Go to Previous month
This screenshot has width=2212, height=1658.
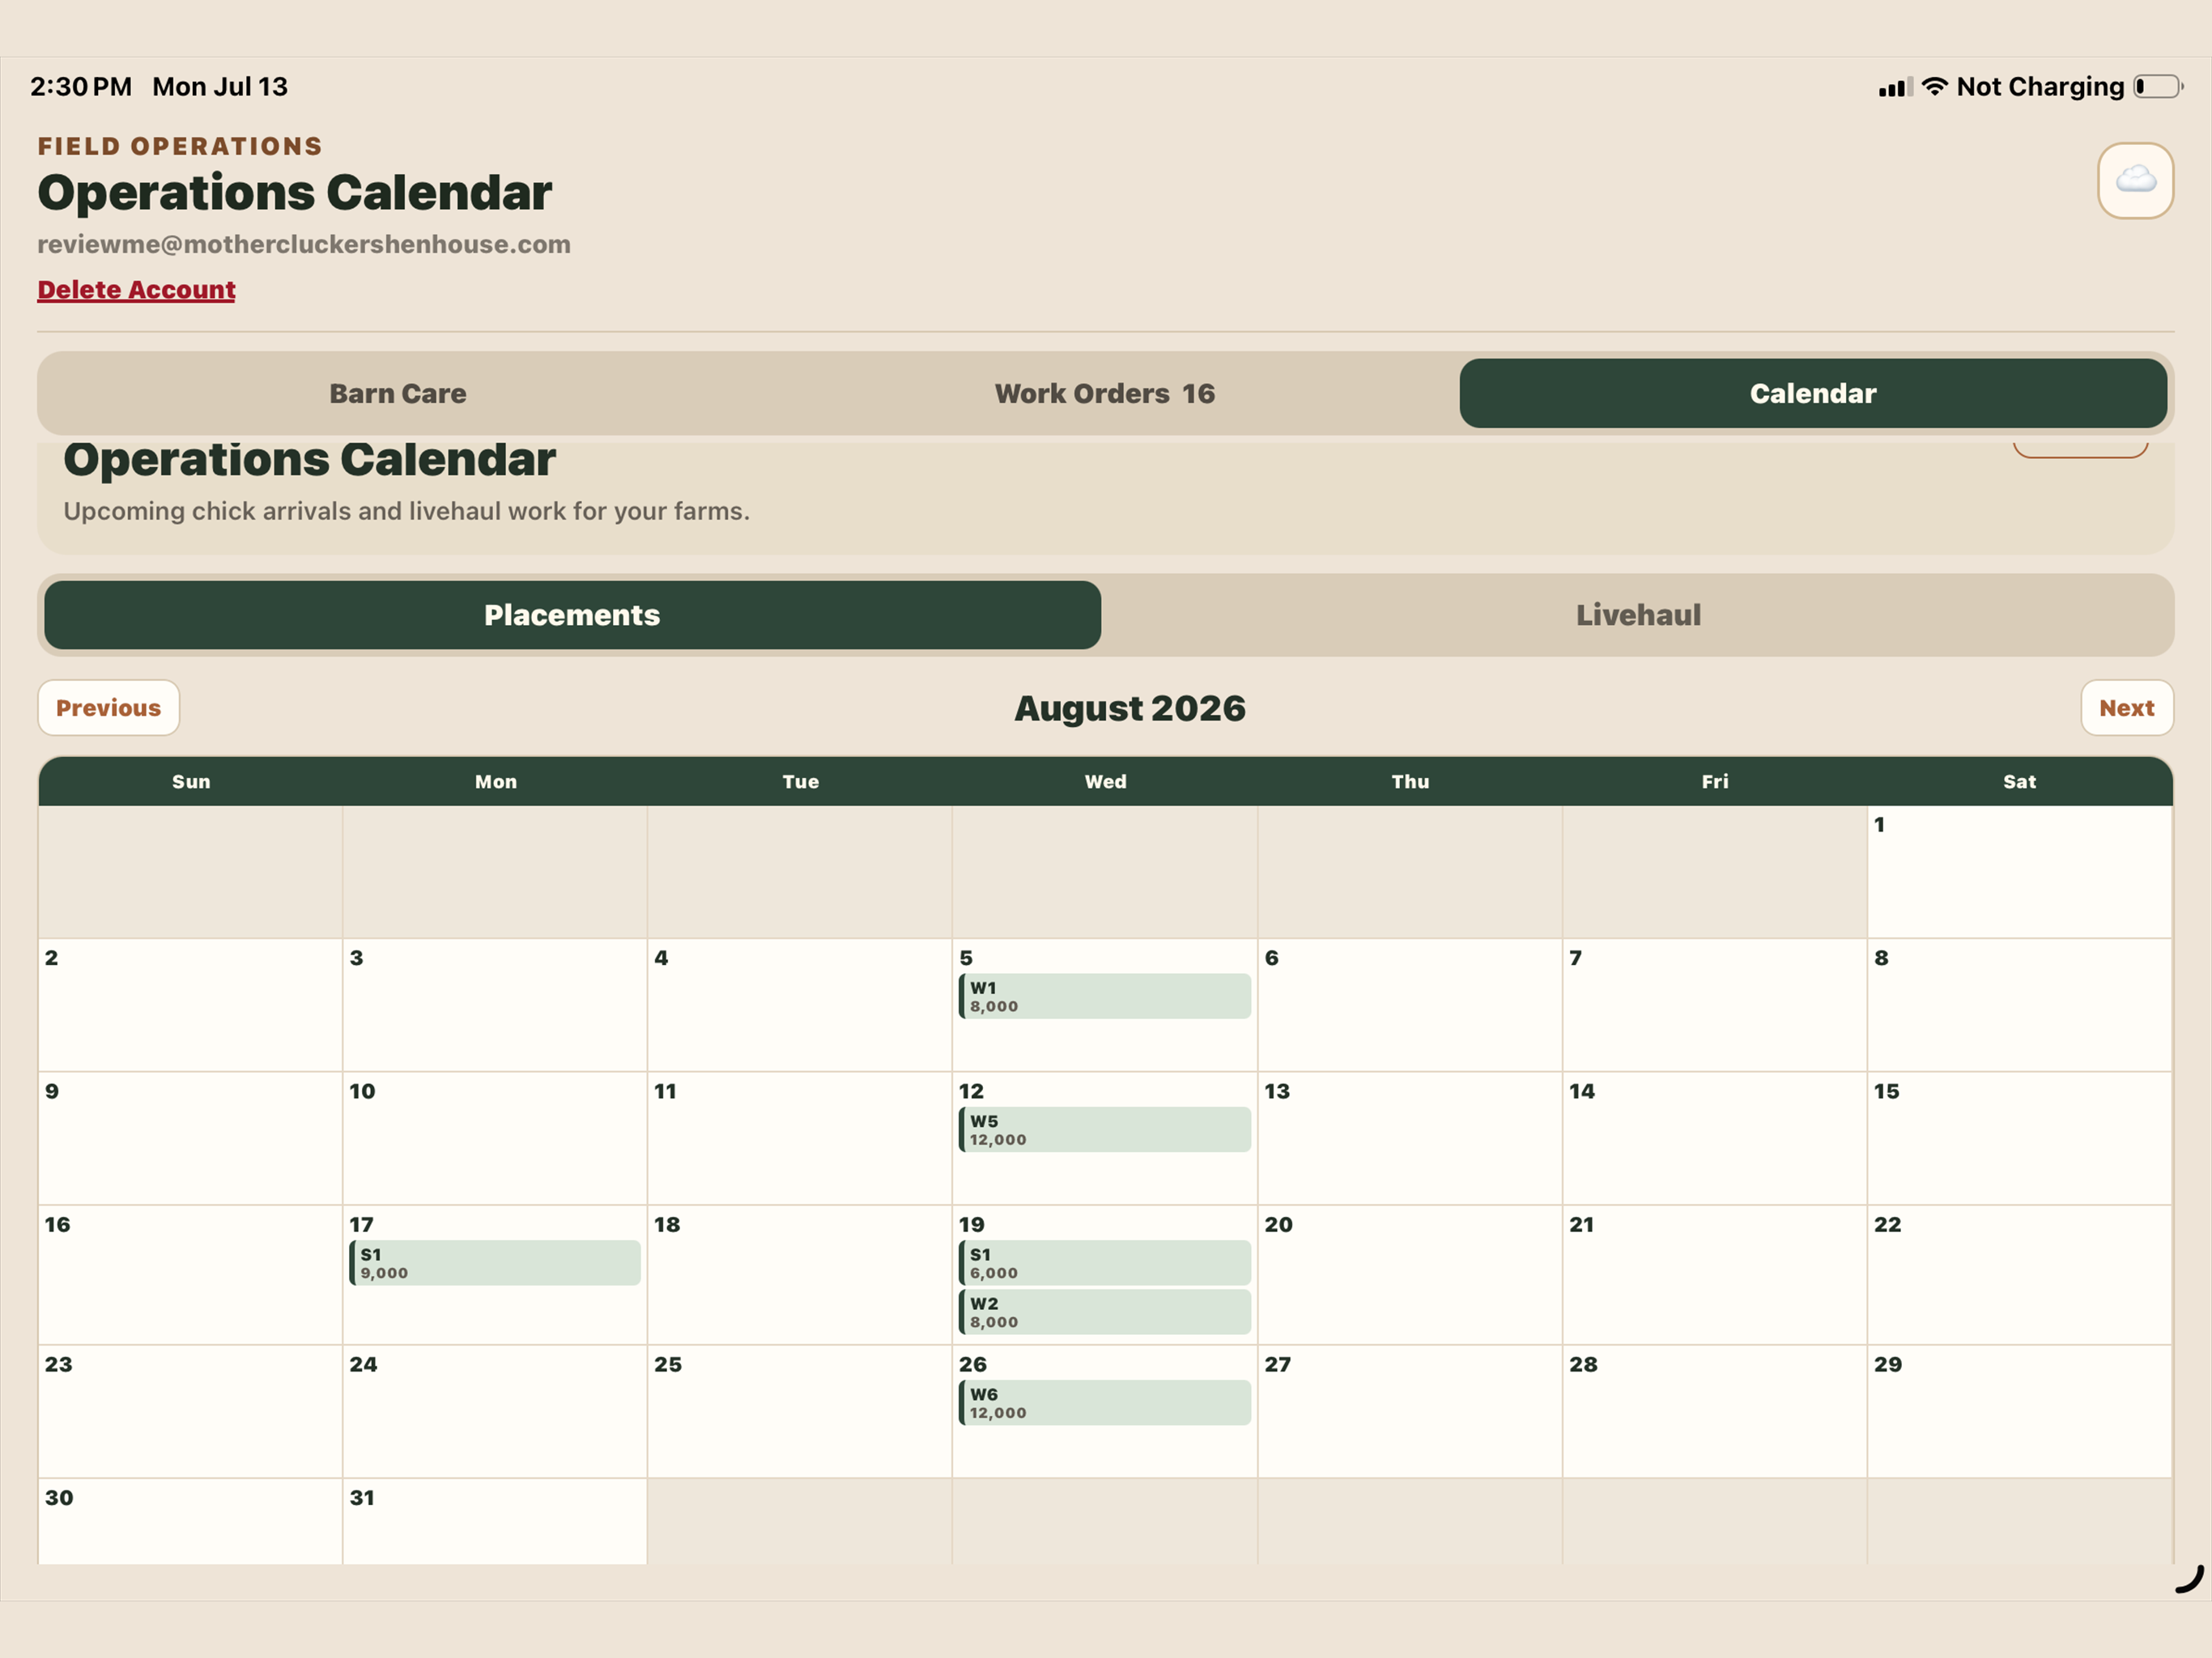coord(109,708)
